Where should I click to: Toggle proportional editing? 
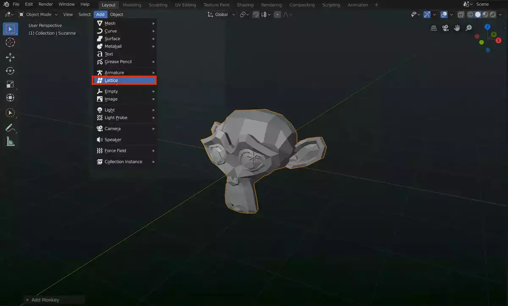(277, 14)
